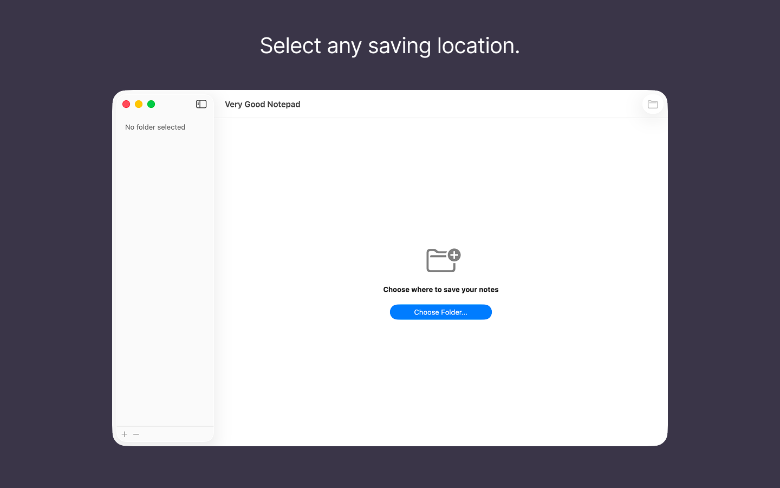The image size is (780, 488).
Task: Hide the sidebar using its panel icon
Action: [x=201, y=104]
